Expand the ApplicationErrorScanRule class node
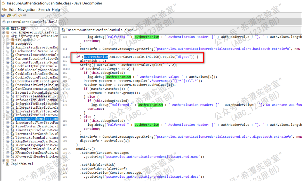 pos(8,47)
